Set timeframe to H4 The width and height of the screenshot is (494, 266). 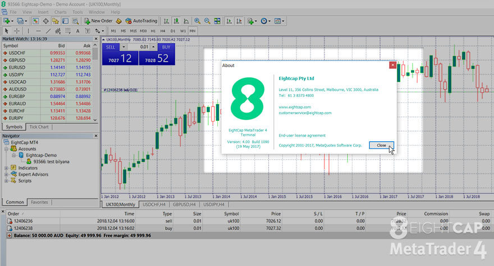[x=163, y=31]
